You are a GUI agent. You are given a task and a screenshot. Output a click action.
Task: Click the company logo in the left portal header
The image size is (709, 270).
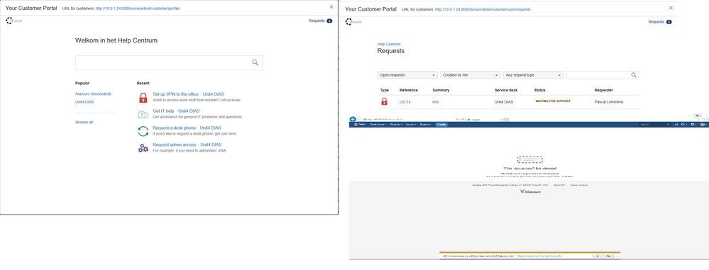(14, 21)
